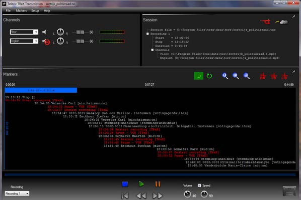This screenshot has height=200, width=301.
Task: Open the Help menu
Action: [x=47, y=11]
